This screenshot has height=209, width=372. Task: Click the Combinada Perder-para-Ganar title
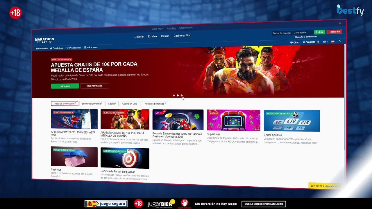tap(118, 172)
